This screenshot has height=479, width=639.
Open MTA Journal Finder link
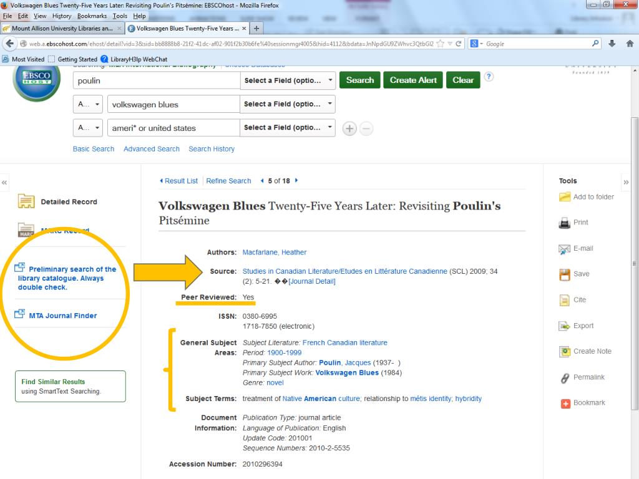[63, 316]
